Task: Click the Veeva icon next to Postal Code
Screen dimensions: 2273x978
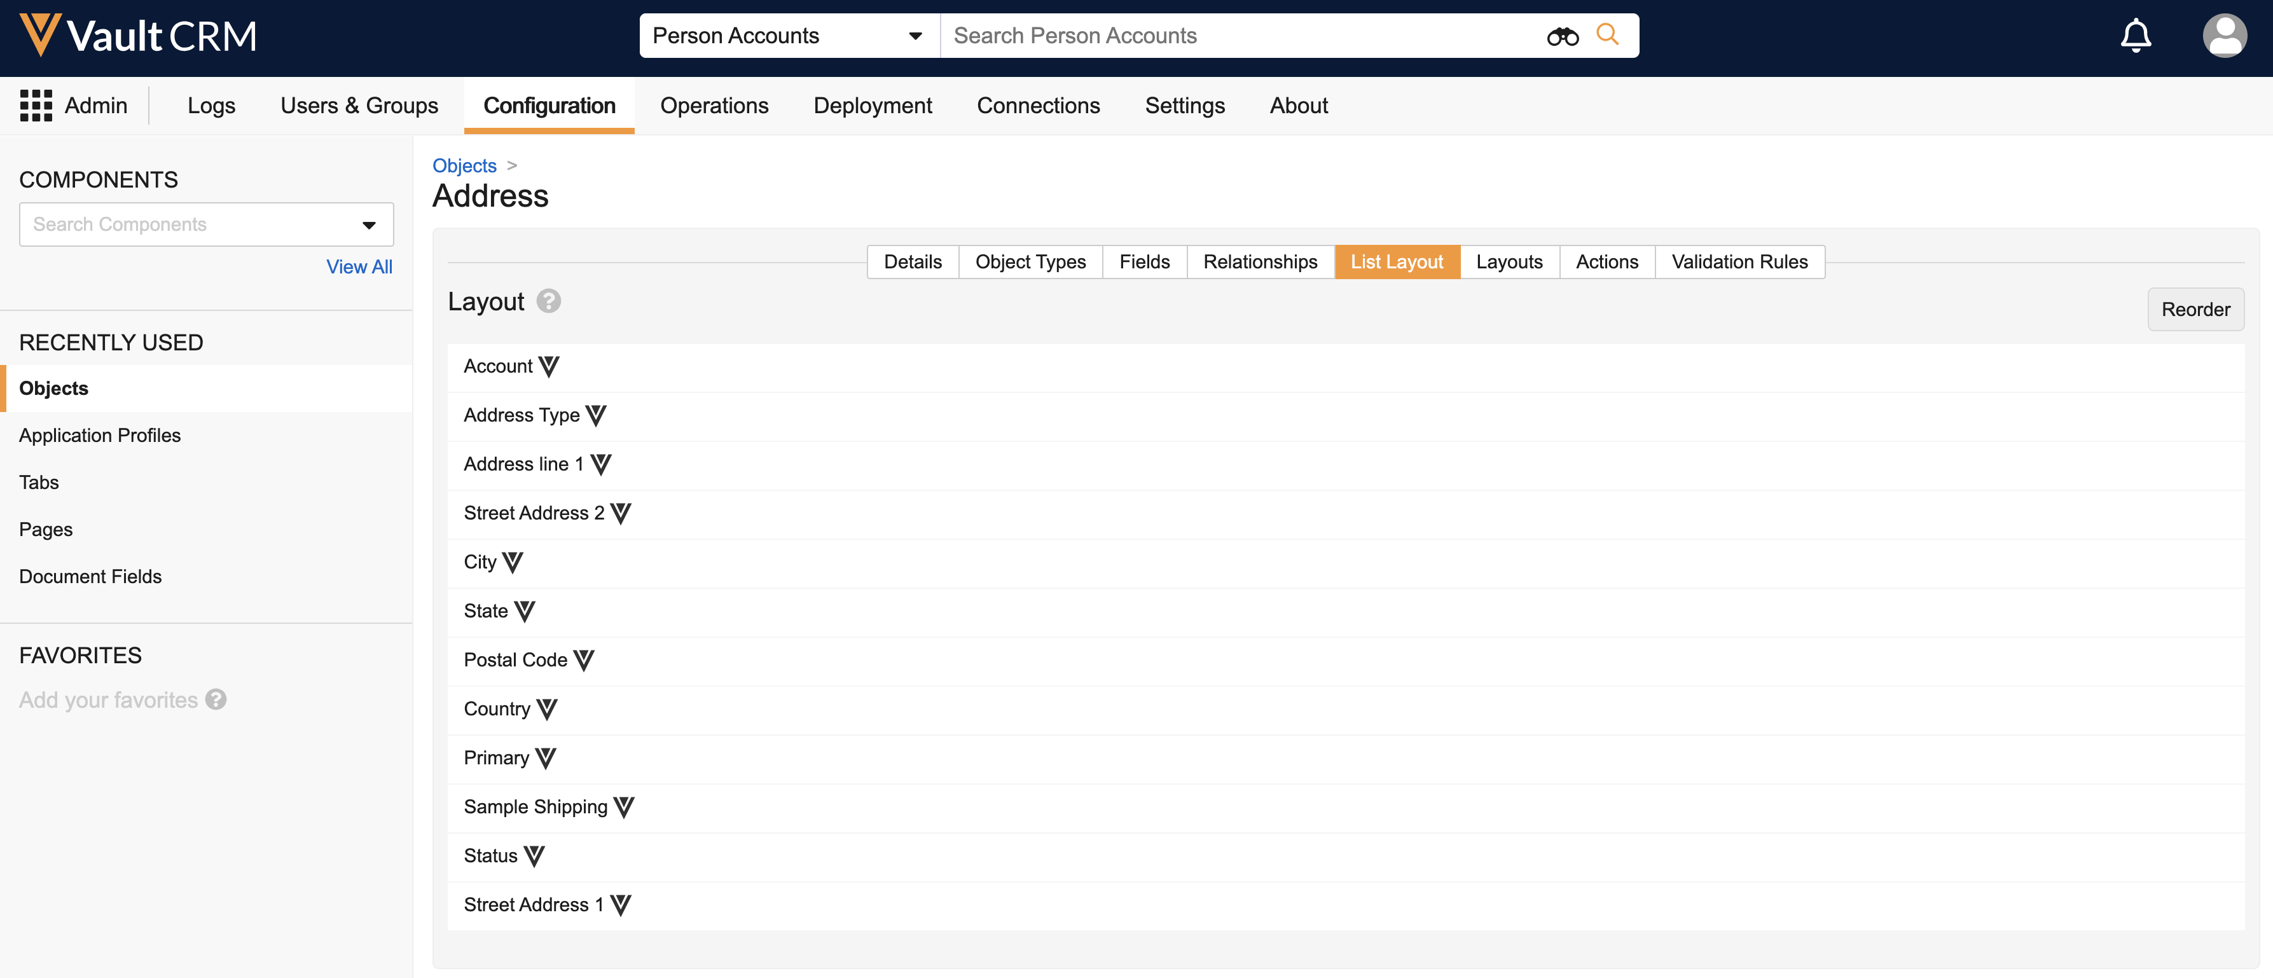Action: coord(584,659)
